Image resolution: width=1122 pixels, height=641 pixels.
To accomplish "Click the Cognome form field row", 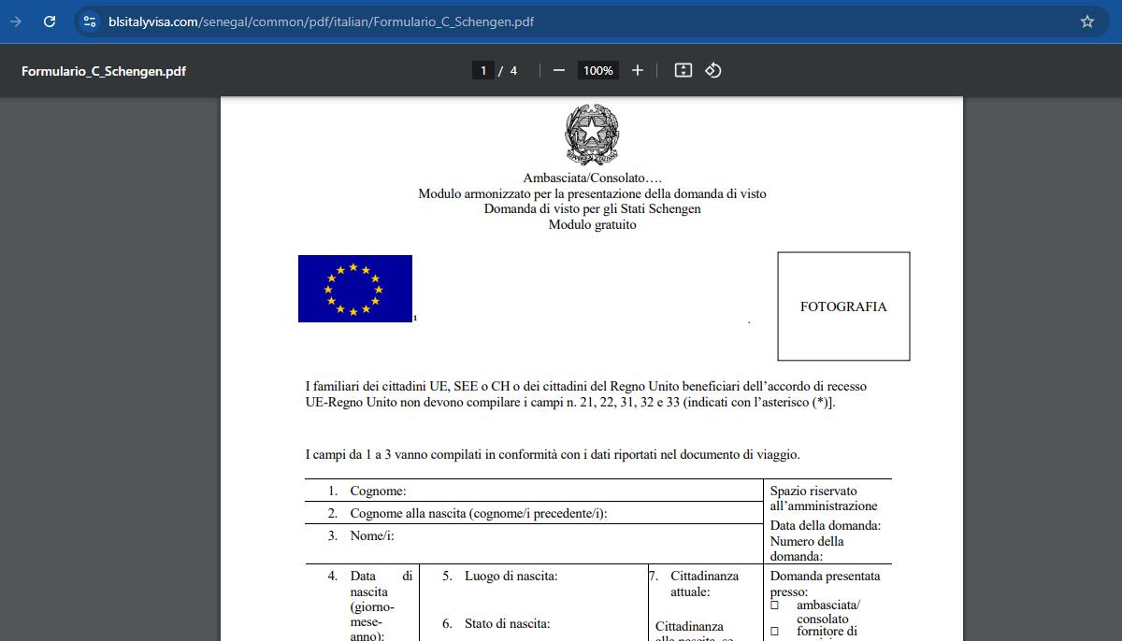I will pos(533,491).
